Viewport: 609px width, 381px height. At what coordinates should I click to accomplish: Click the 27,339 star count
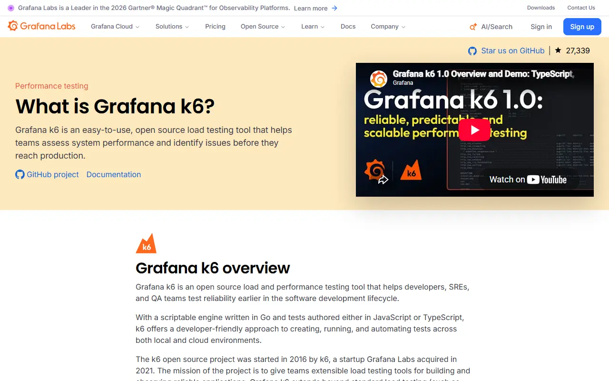pos(578,50)
